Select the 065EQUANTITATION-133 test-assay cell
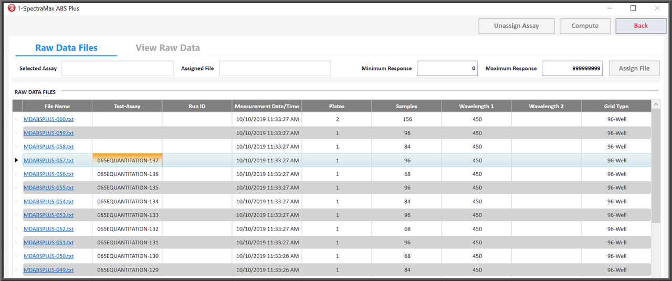 pyautogui.click(x=127, y=215)
